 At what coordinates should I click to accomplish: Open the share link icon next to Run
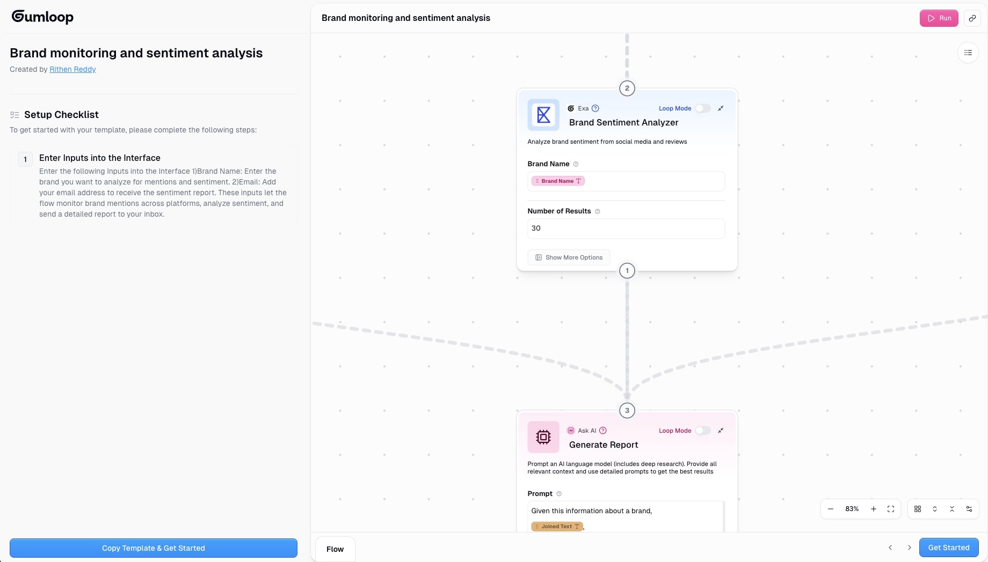click(x=972, y=18)
